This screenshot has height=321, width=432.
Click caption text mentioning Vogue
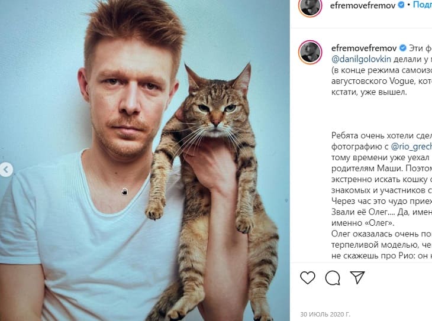click(382, 81)
